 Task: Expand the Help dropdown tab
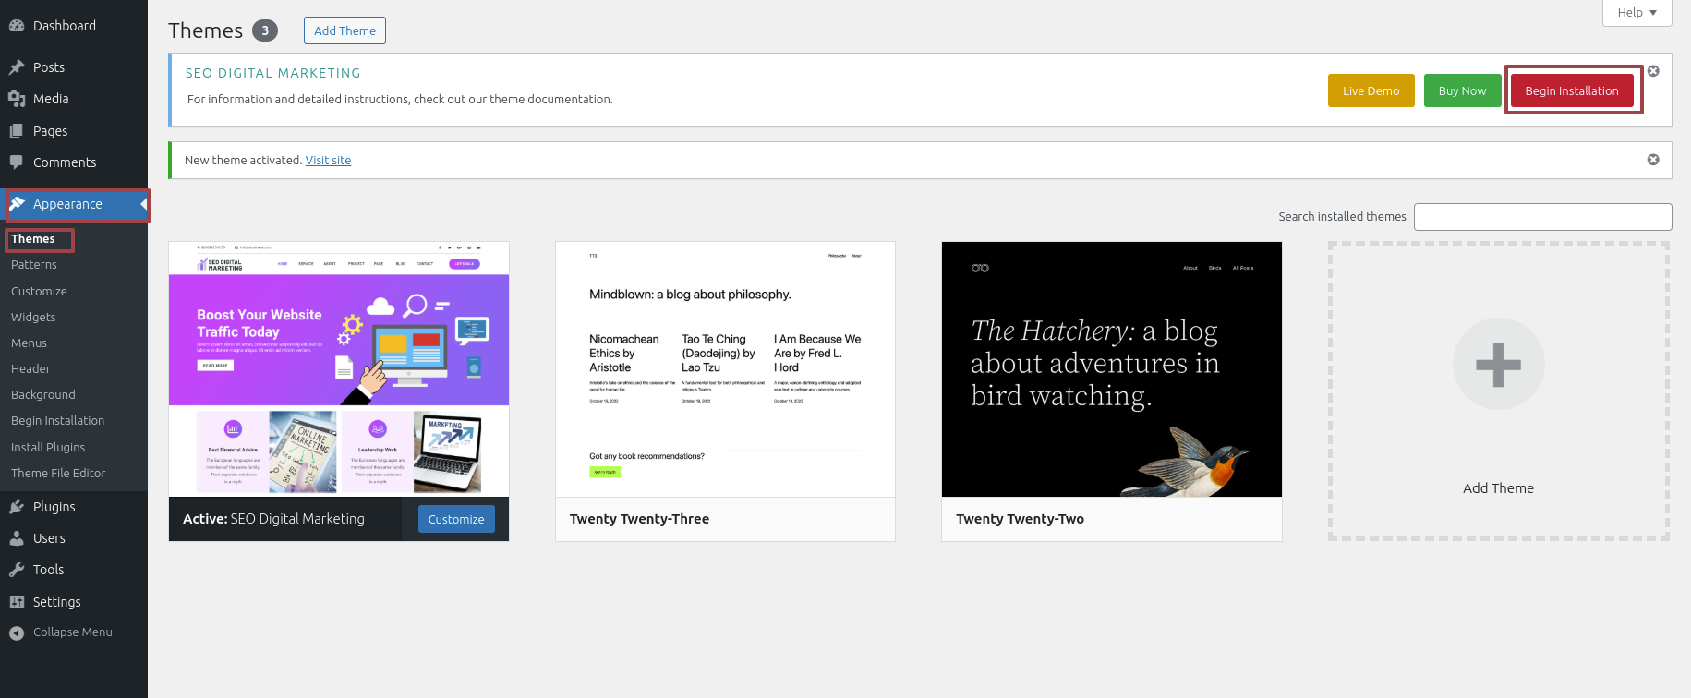point(1637,13)
